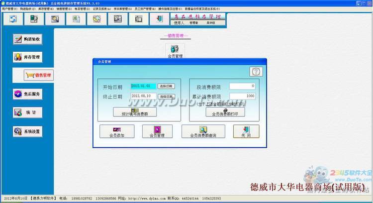The height and width of the screenshot is (203, 373).
Task: Click the 会员添加 button
Action: [x=117, y=131]
